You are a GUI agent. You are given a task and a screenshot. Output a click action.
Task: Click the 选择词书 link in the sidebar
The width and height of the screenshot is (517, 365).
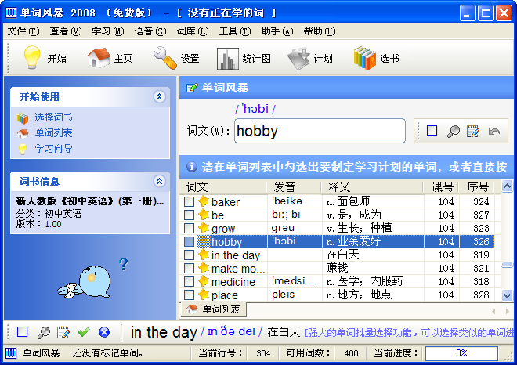click(x=53, y=117)
